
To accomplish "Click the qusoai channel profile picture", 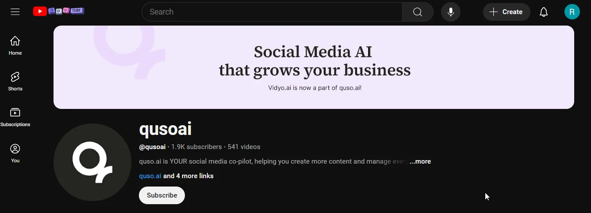I will point(92,162).
